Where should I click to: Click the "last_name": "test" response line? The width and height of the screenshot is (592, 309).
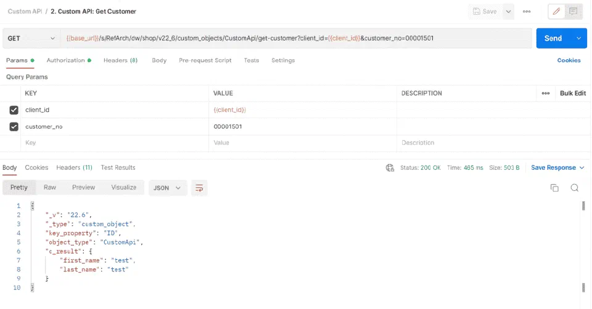pos(94,270)
